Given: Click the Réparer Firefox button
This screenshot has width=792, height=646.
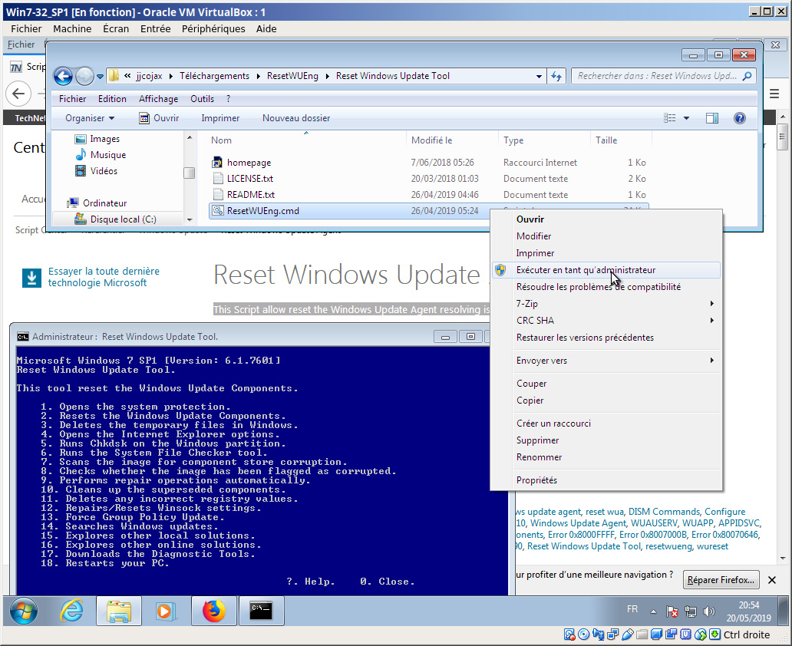Looking at the screenshot, I should pyautogui.click(x=721, y=580).
